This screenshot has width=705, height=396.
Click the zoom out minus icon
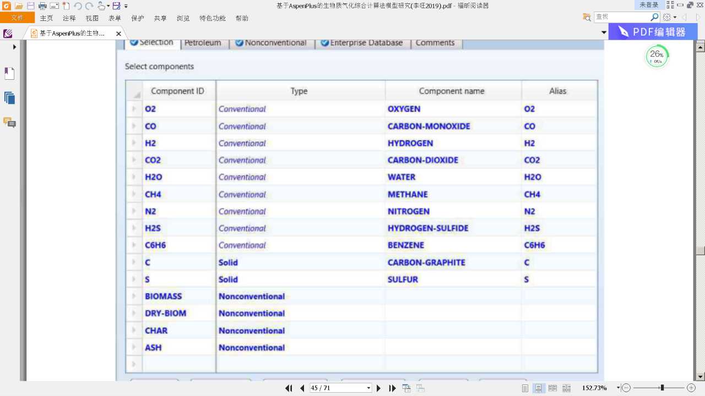626,388
